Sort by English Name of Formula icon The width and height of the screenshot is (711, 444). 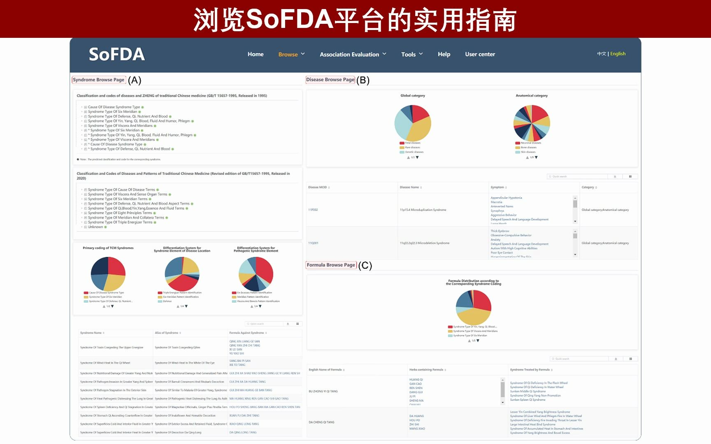[x=344, y=370]
